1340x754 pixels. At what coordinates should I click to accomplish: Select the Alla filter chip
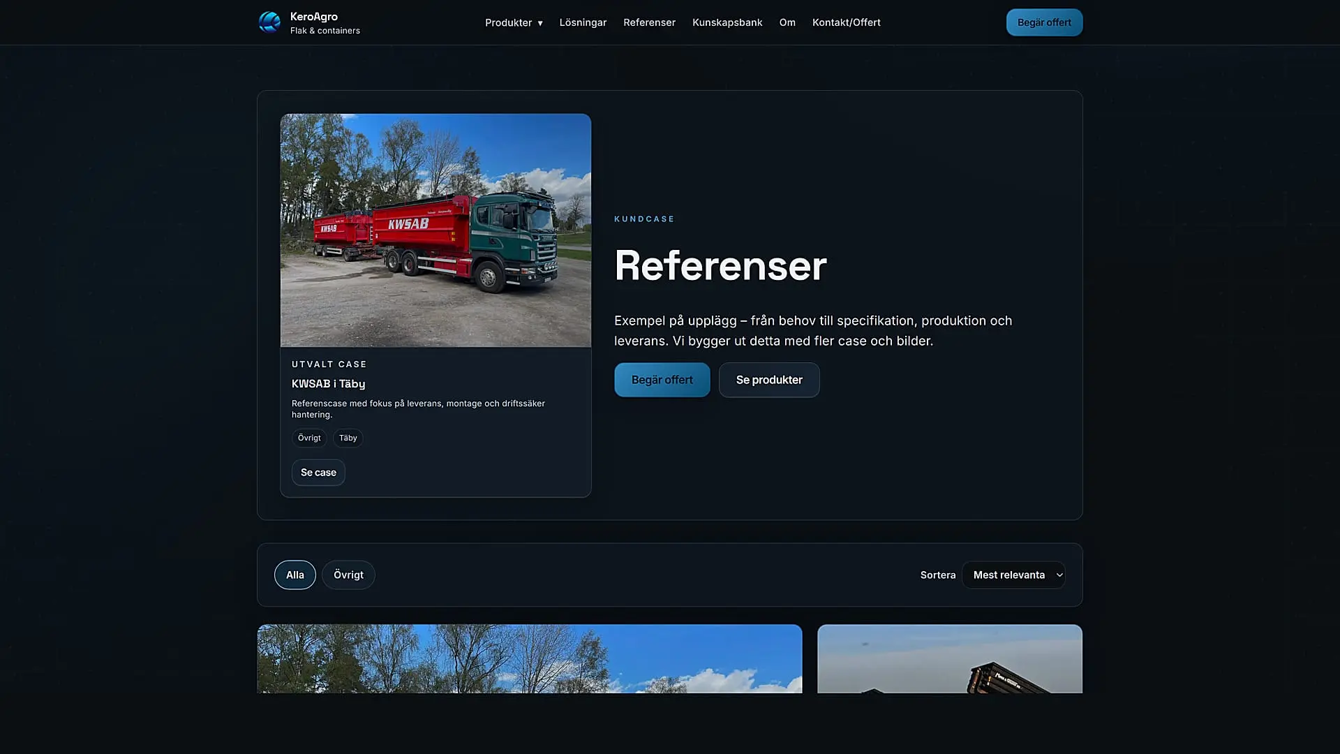295,575
